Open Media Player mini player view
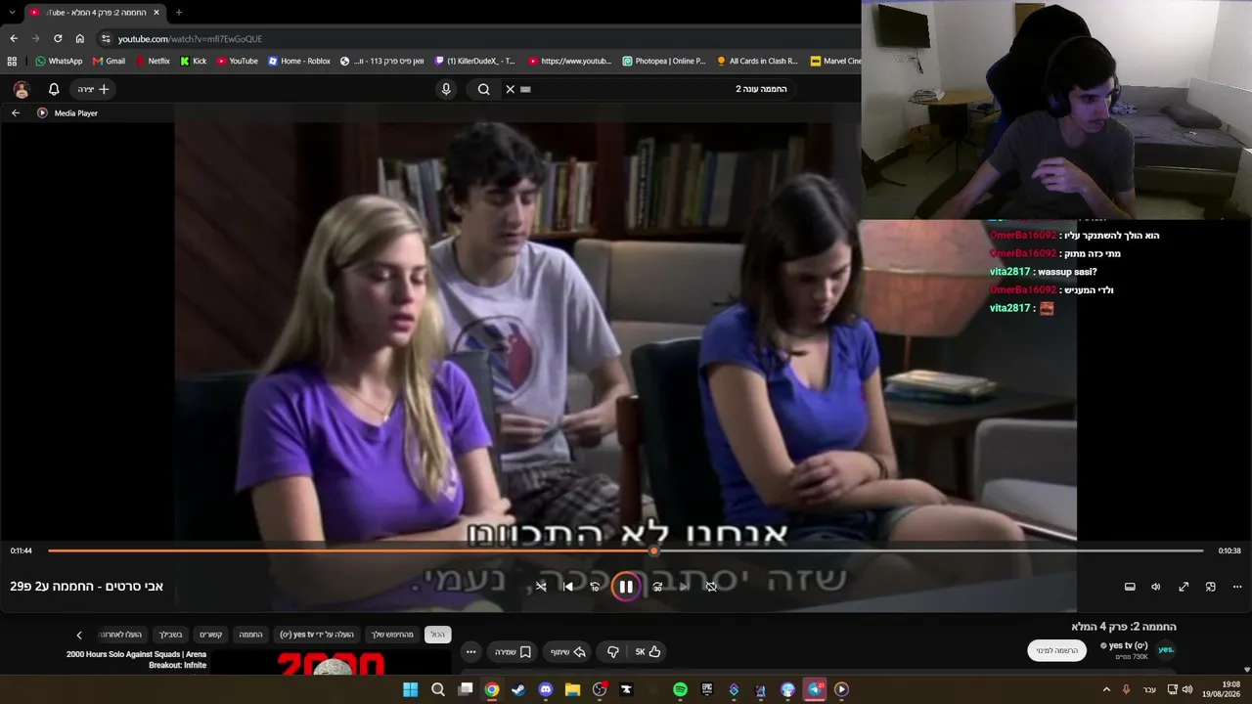The image size is (1252, 704). click(x=1210, y=587)
